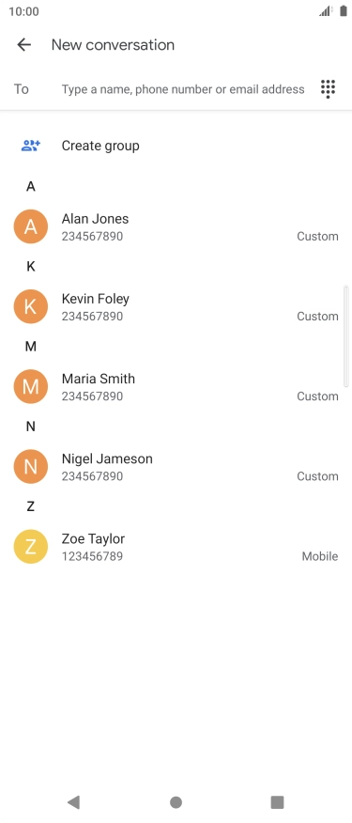Choose Maria Smith contact name
Viewport: 352px width, 823px height.
click(99, 379)
